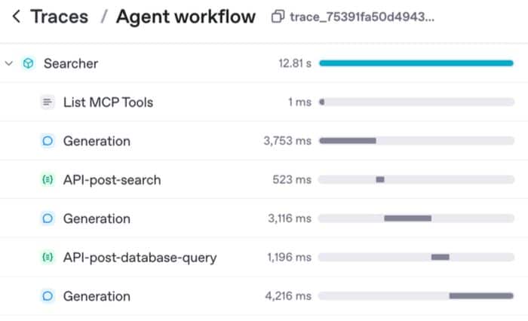528x321 pixels.
Task: Click the Searcher 12.81 s timeline bar
Action: (x=416, y=63)
